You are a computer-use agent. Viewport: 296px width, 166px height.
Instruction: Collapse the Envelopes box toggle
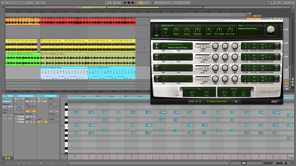click(x=58, y=96)
